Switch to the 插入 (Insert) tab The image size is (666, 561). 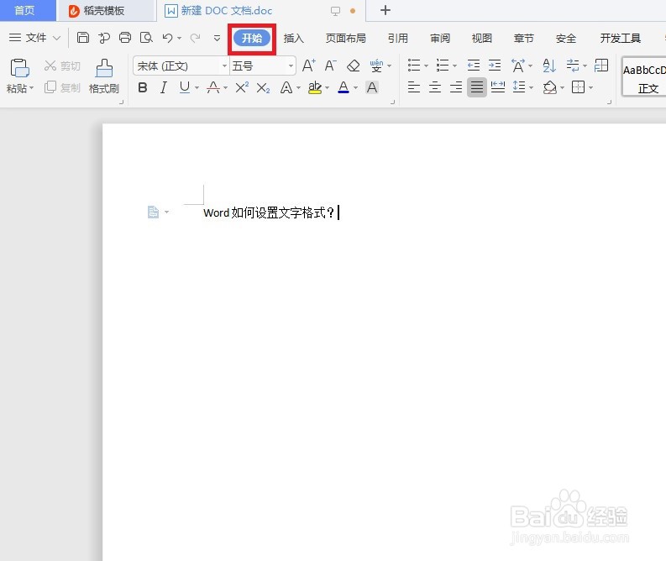click(x=293, y=39)
